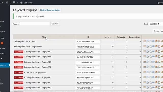Click the title Subscription Form - Popup #06
163x92 pixels.
(28, 47)
